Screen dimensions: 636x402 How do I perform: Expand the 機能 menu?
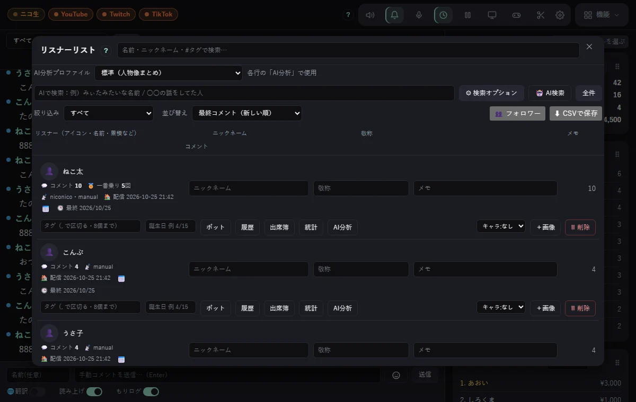602,15
